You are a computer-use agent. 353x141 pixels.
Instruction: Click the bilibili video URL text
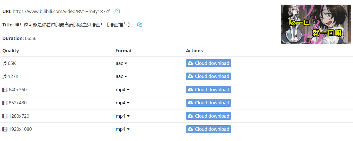pyautogui.click(x=61, y=11)
